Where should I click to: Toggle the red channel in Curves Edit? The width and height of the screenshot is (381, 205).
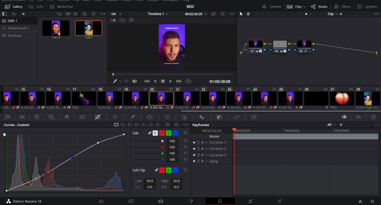162,133
